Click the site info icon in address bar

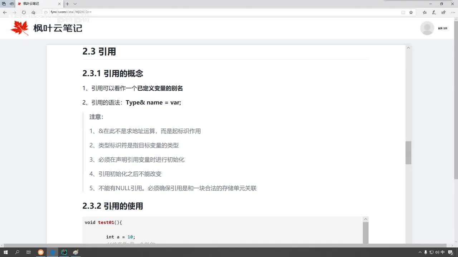point(47,12)
